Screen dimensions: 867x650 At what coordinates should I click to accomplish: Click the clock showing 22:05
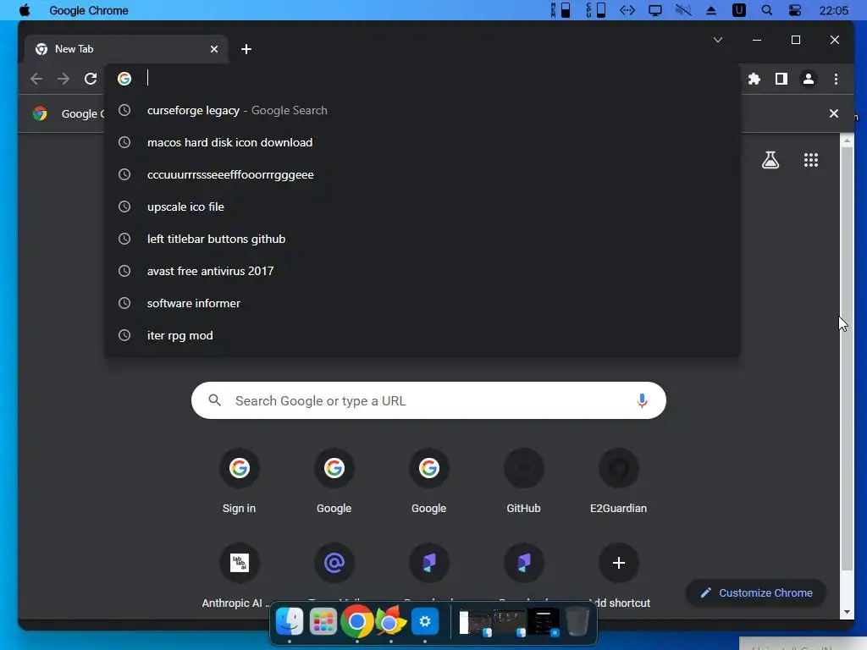(x=833, y=10)
